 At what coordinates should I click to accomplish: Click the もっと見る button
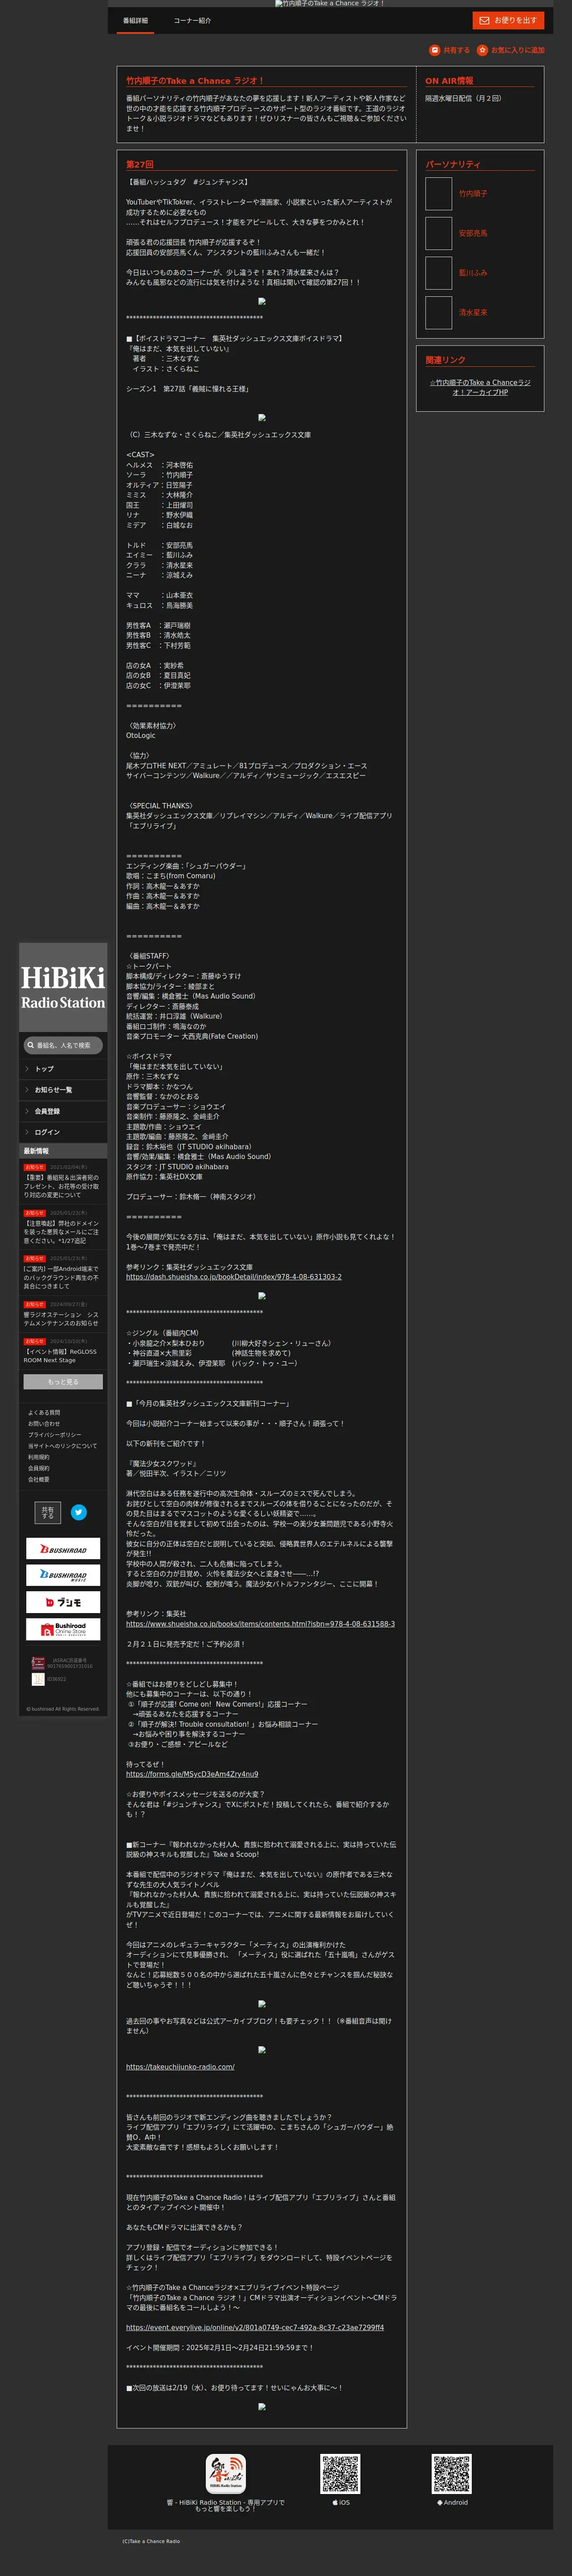63,1382
